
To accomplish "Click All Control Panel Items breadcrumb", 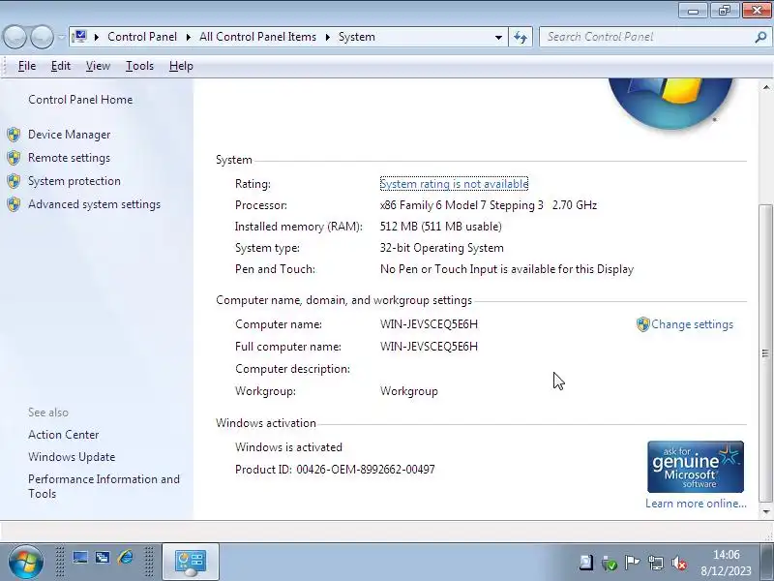I will click(257, 37).
